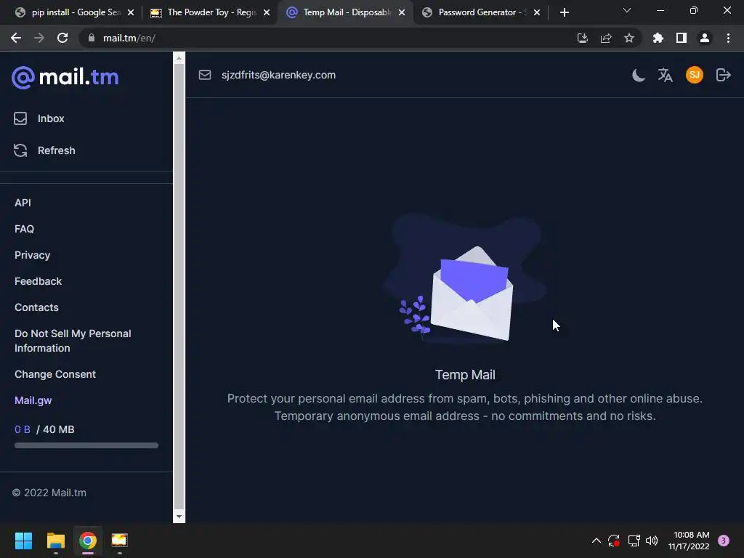Image resolution: width=744 pixels, height=558 pixels.
Task: Open the Feedback link
Action: tap(38, 281)
